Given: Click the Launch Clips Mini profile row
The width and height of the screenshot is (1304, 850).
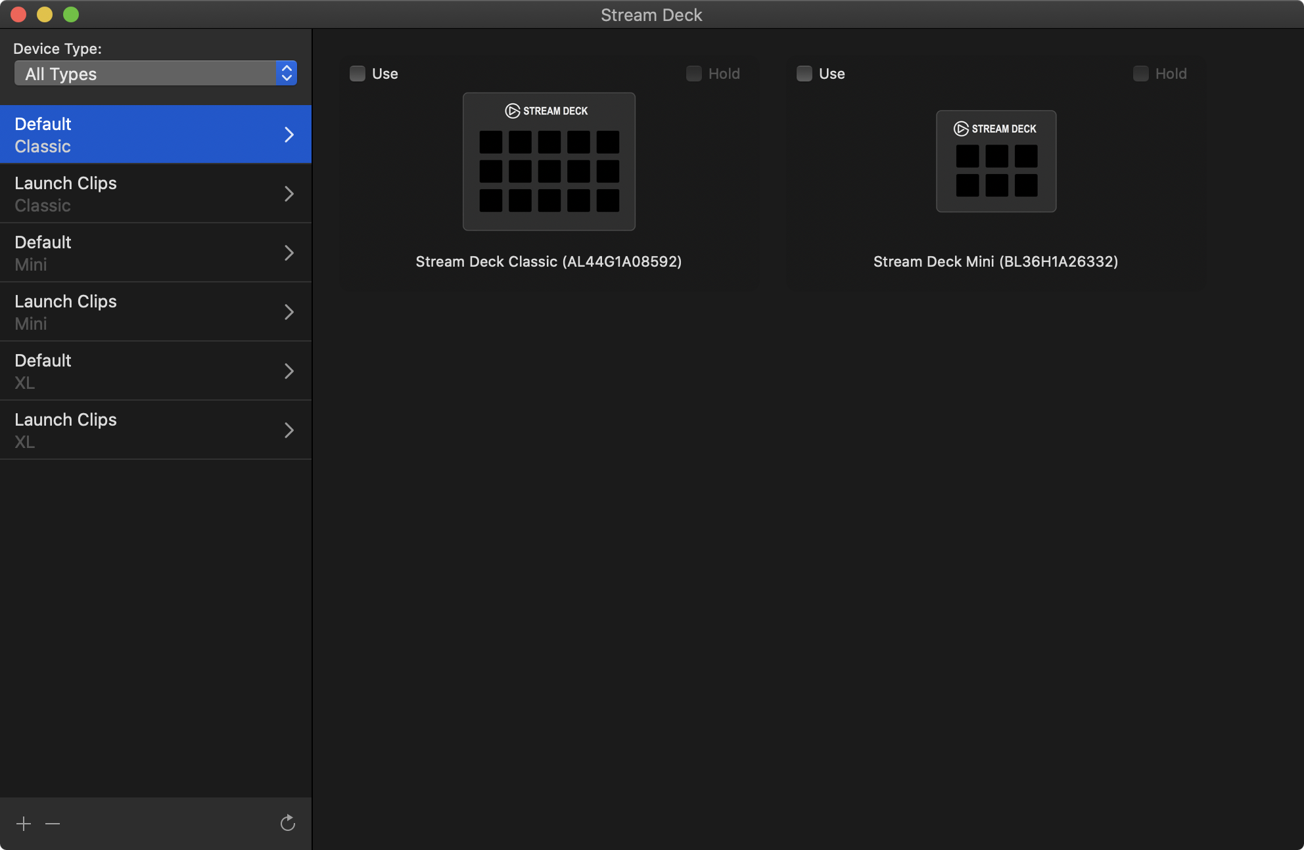Looking at the screenshot, I should point(156,311).
